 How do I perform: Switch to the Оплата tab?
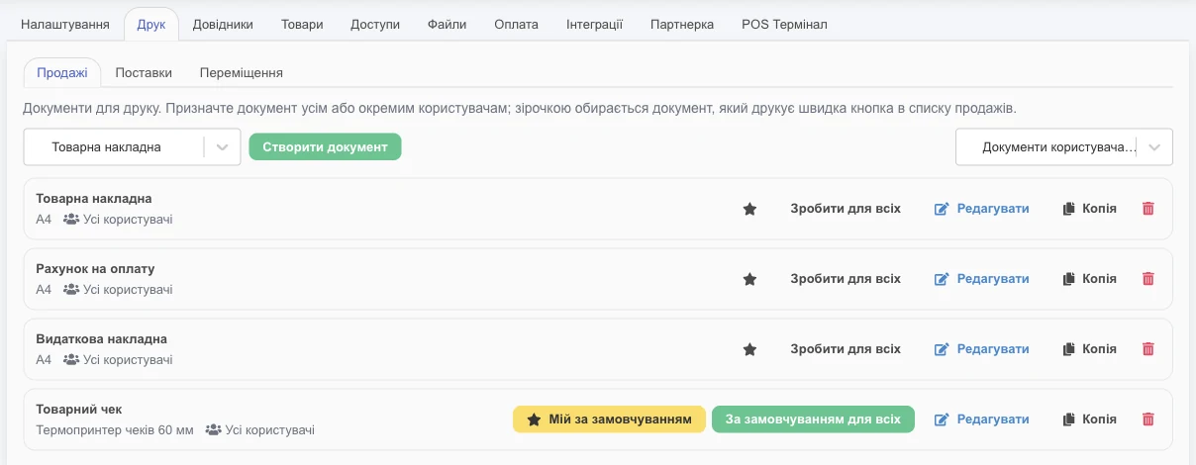click(x=517, y=24)
